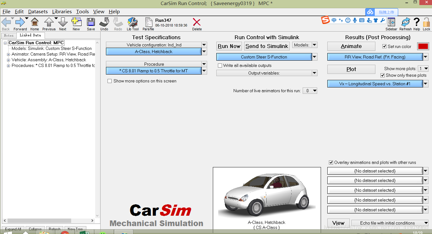Image resolution: width=432 pixels, height=234 pixels.
Task: Pick the red run color swatch
Action: pyautogui.click(x=423, y=46)
